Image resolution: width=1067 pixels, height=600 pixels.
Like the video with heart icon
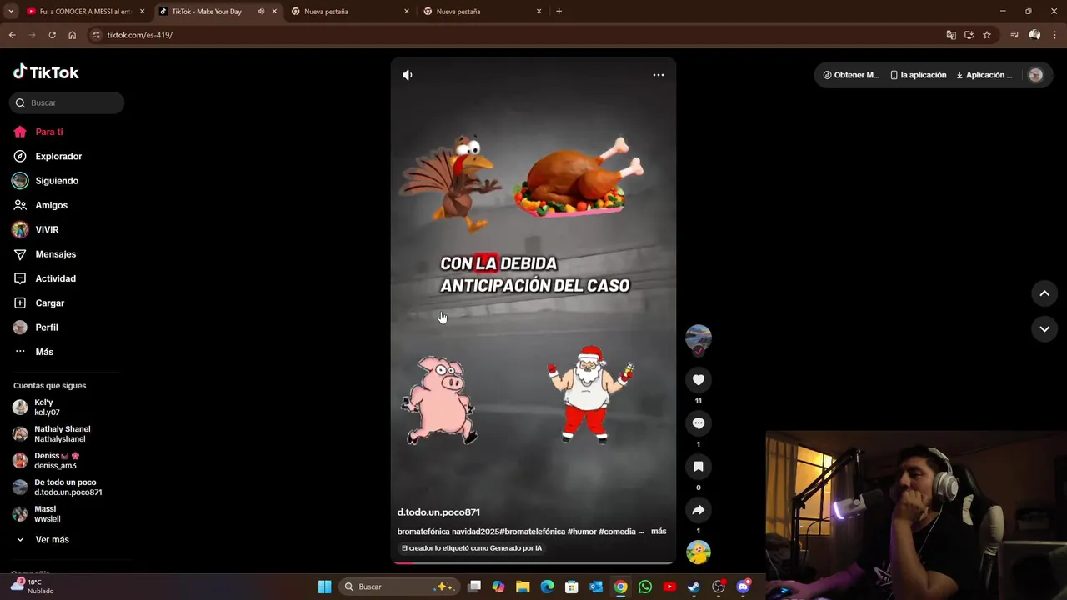click(x=699, y=380)
